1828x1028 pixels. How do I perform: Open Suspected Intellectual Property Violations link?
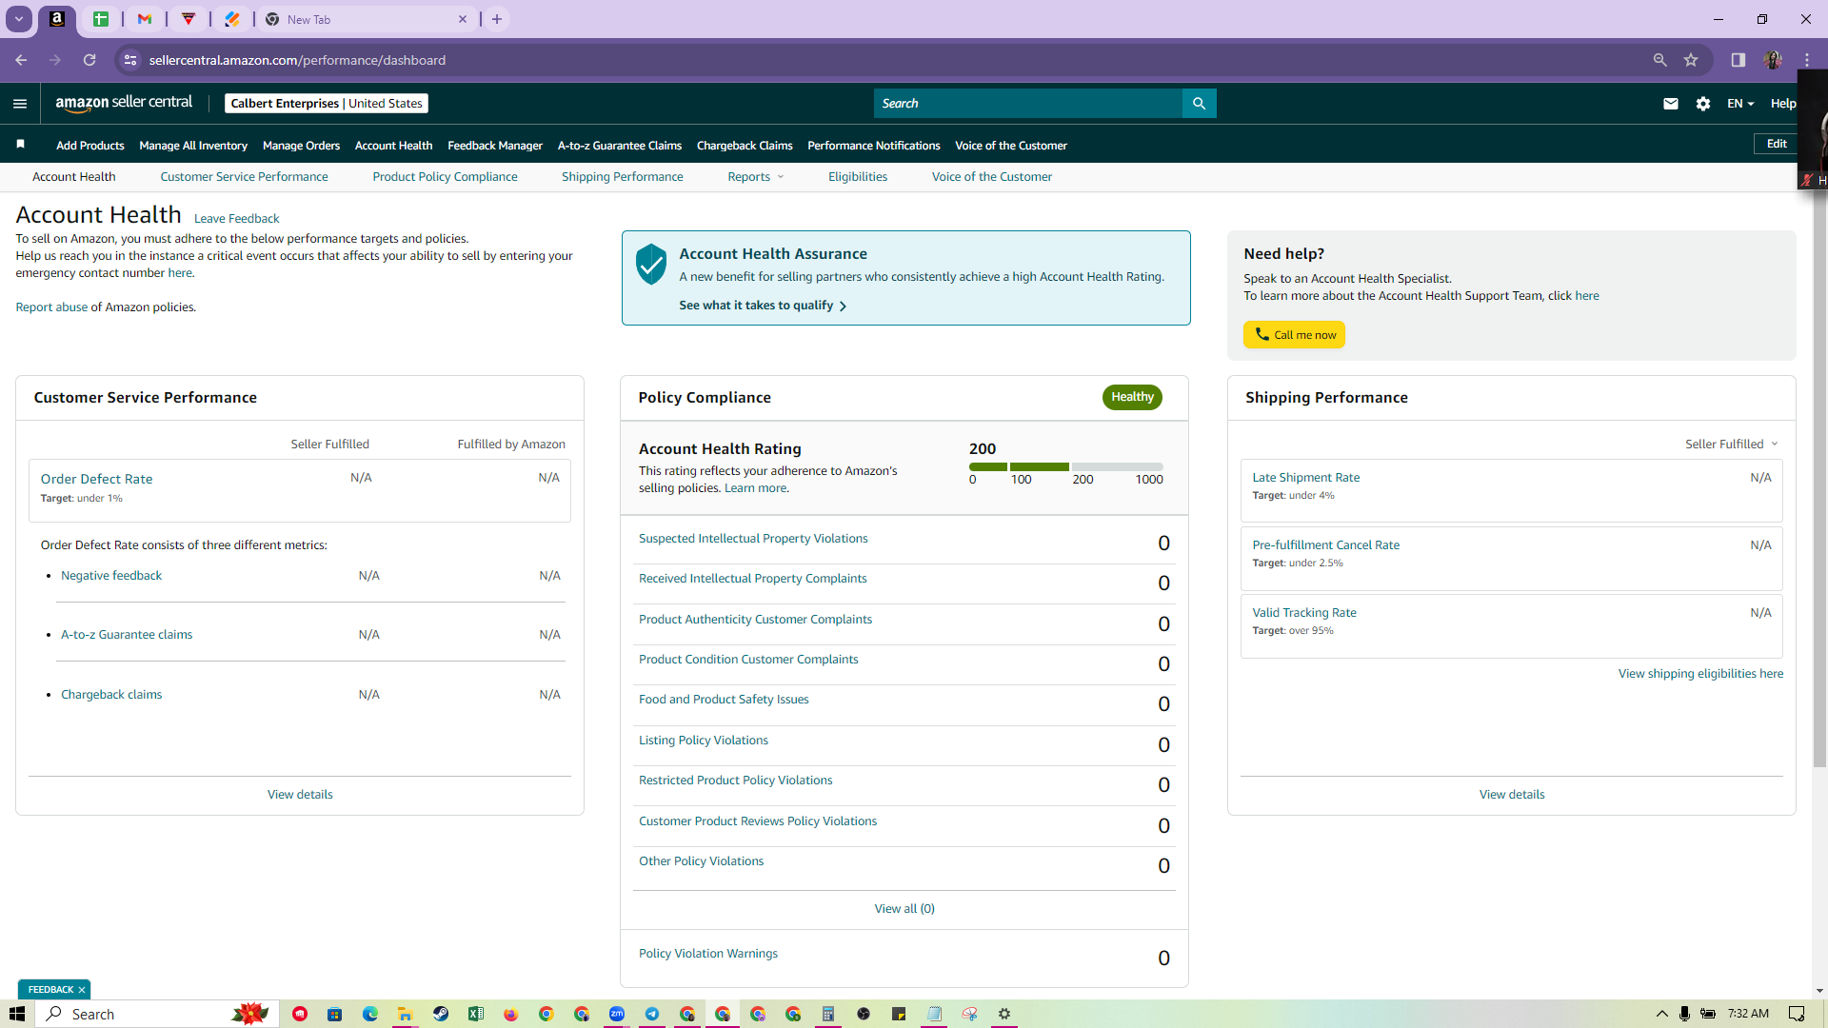click(x=753, y=539)
